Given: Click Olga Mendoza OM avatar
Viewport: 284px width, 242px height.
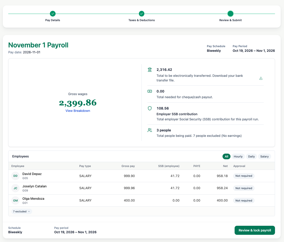Looking at the screenshot, I should click(x=15, y=201).
